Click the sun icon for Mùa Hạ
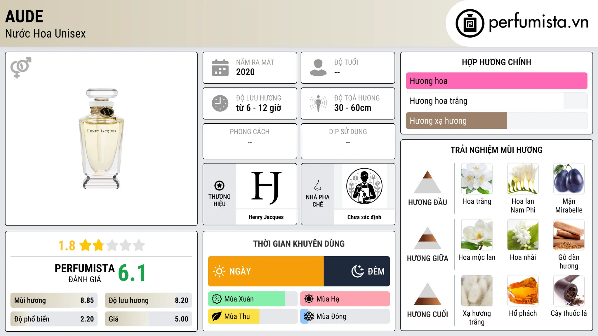Screen dimensions: 598x336 click(309, 299)
